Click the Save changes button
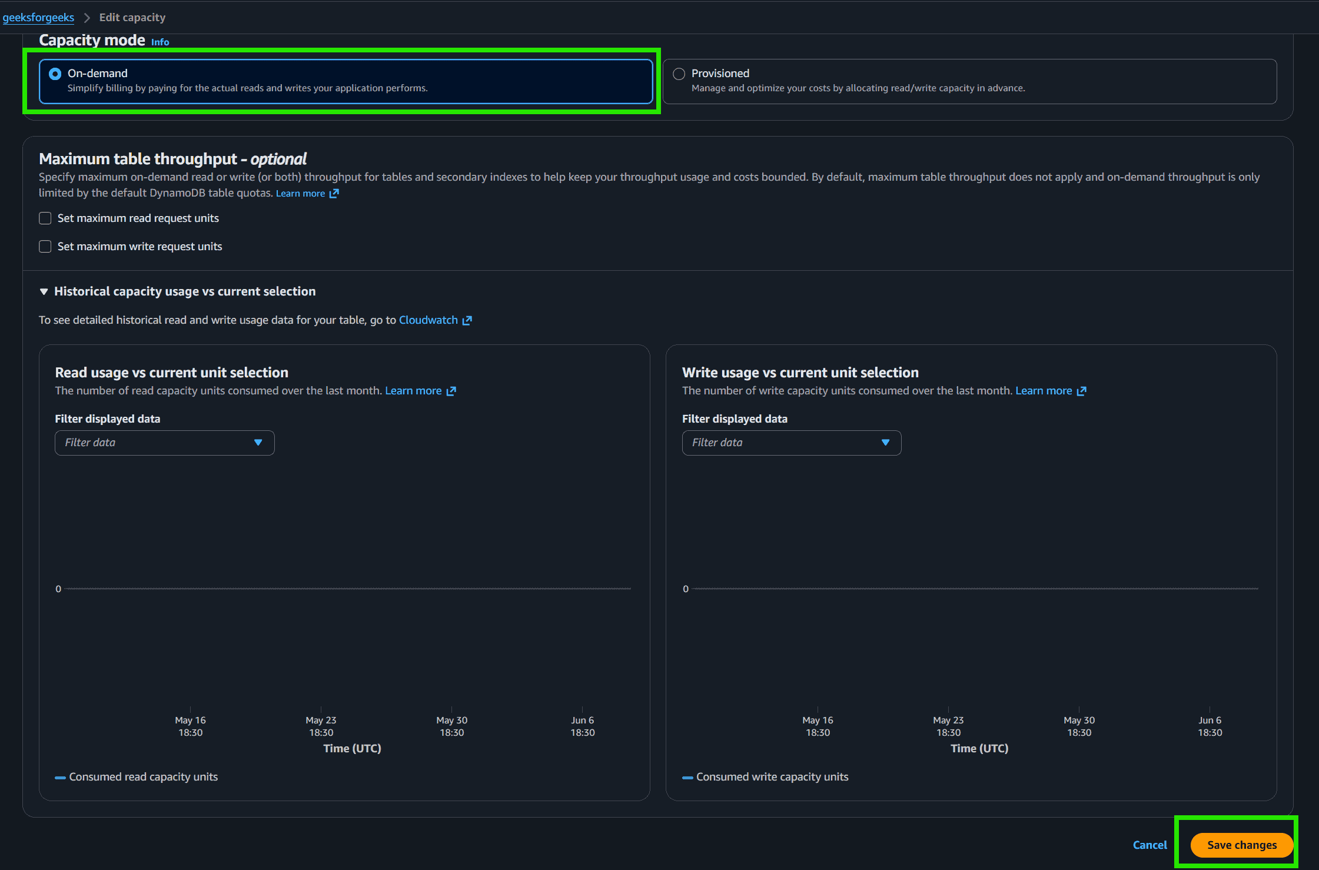 [x=1242, y=845]
